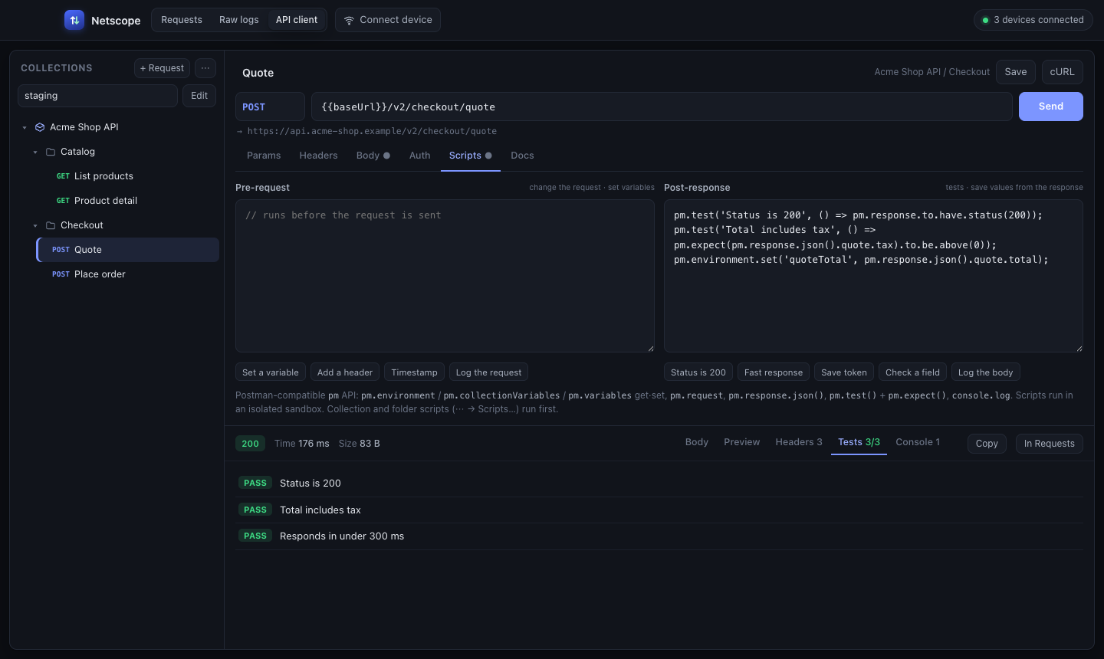Viewport: 1104px width, 659px height.
Task: Open the staging environment selector
Action: 97,96
